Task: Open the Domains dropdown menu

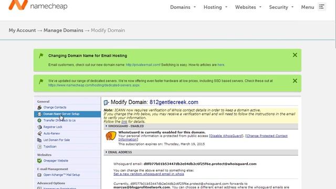Action: (x=183, y=7)
